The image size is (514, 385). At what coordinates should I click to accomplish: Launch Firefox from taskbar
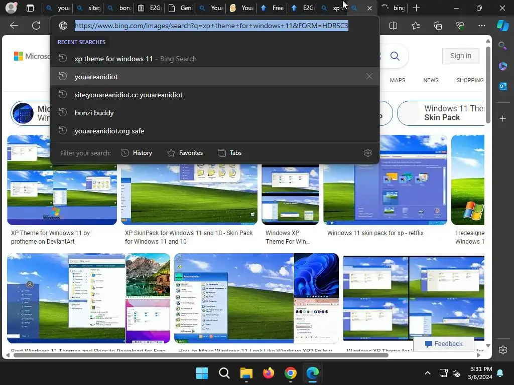pyautogui.click(x=269, y=373)
